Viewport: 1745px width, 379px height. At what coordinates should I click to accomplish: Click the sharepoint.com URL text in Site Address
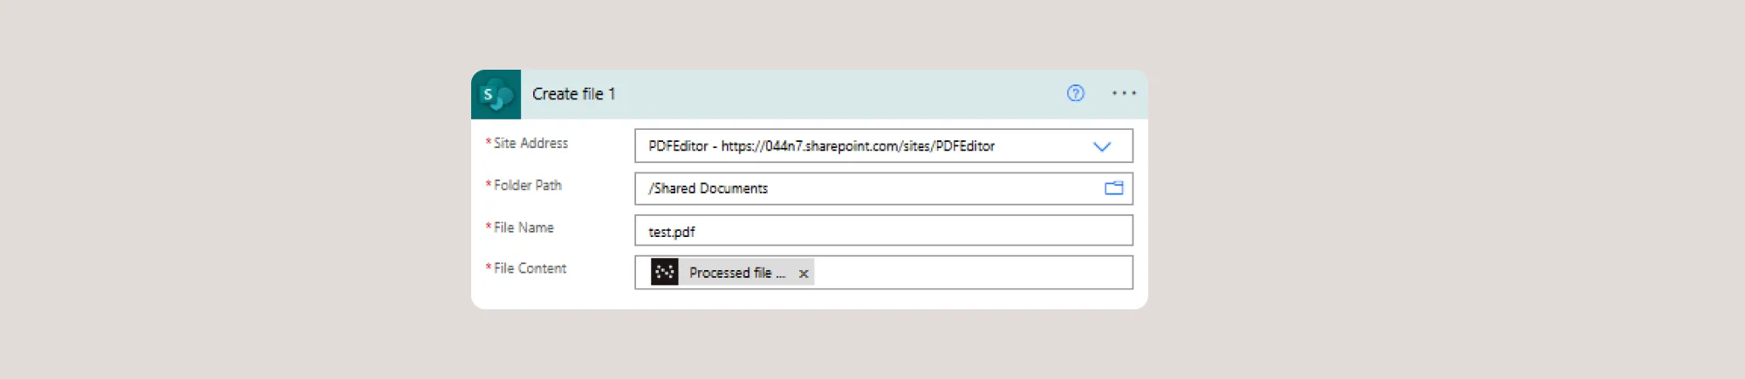click(857, 146)
